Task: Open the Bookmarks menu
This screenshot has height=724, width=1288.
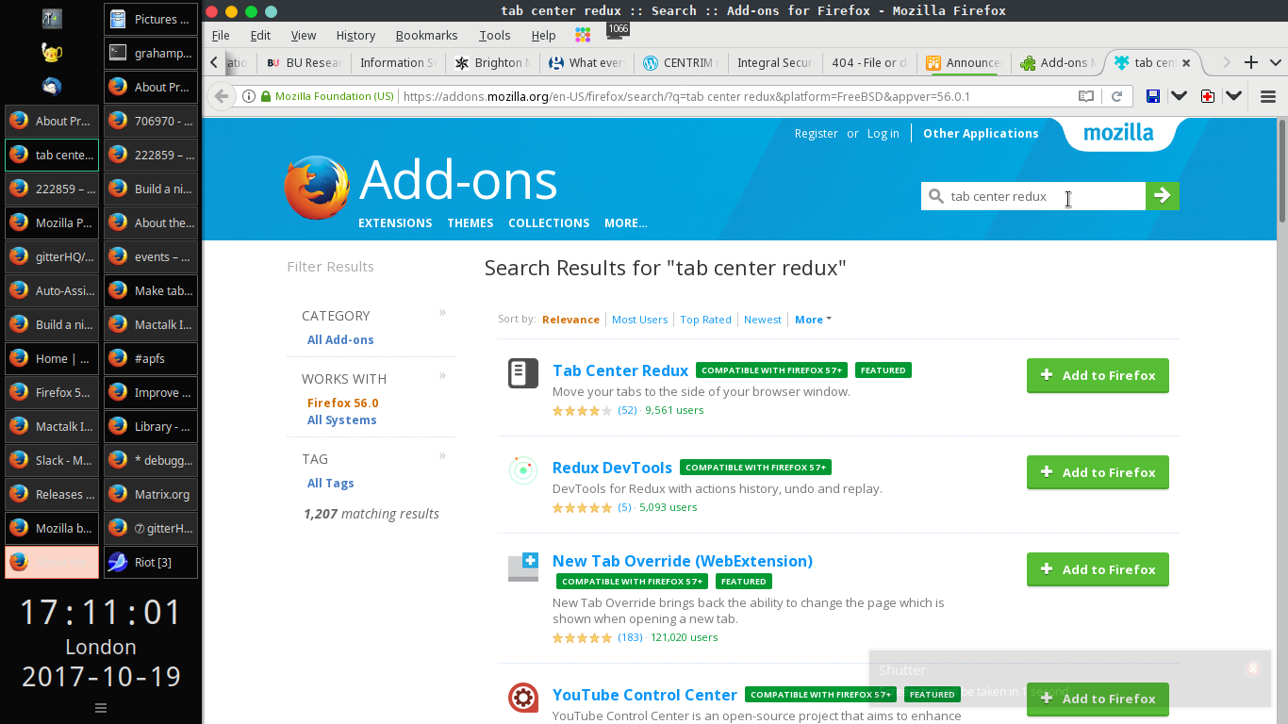Action: pyautogui.click(x=426, y=35)
